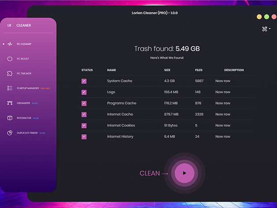Open the PC Tweaker menu item
The width and height of the screenshot is (277, 208).
pyautogui.click(x=24, y=73)
